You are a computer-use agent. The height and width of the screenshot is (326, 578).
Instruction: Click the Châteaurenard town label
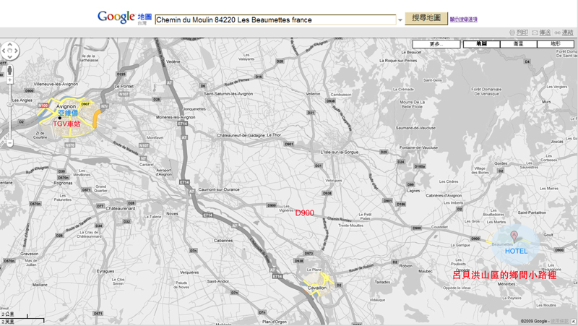121,208
